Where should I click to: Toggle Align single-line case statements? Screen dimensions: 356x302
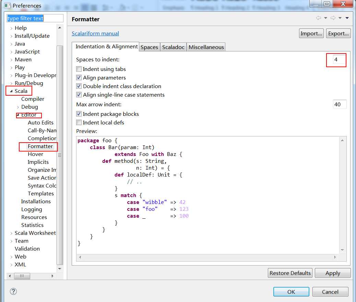(x=79, y=95)
